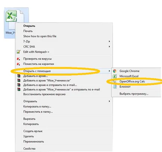
Task: Click the Kaspersky icon beside Проверить на вирусы
Action: pyautogui.click(x=18, y=59)
